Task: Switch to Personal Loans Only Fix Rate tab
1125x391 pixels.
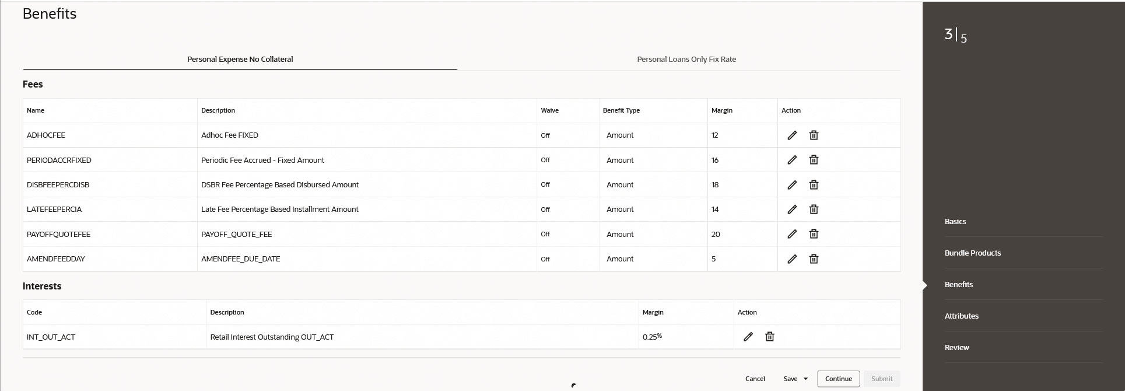Action: click(686, 59)
